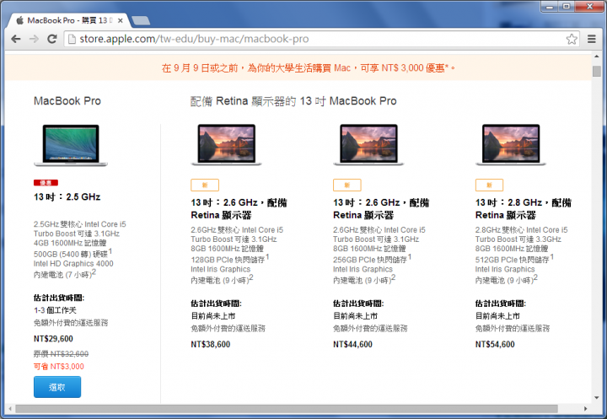Click the "13 吋：2.5 GHz" heading
The width and height of the screenshot is (607, 419).
67,197
